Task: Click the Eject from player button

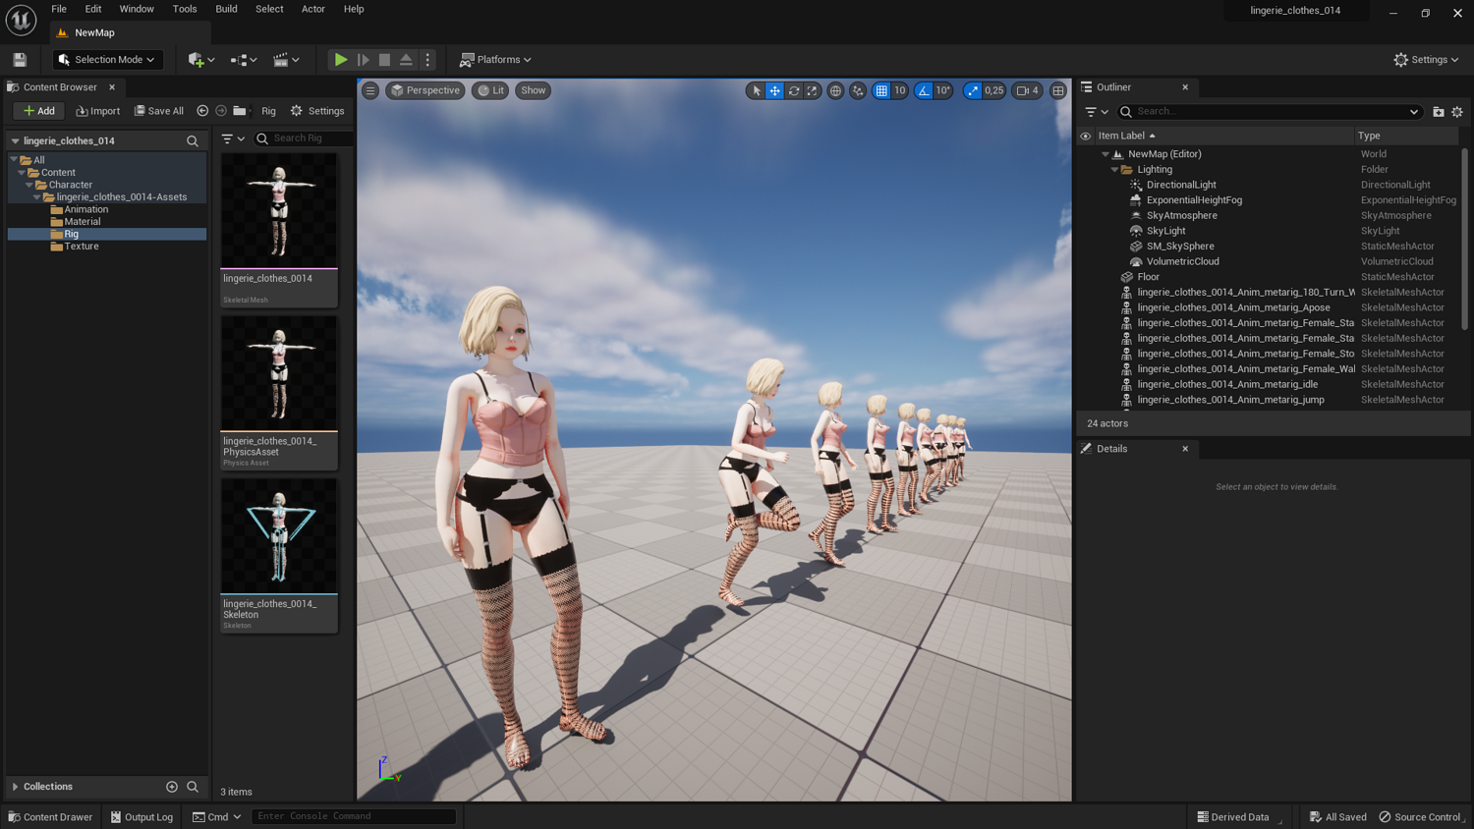Action: [x=406, y=60]
